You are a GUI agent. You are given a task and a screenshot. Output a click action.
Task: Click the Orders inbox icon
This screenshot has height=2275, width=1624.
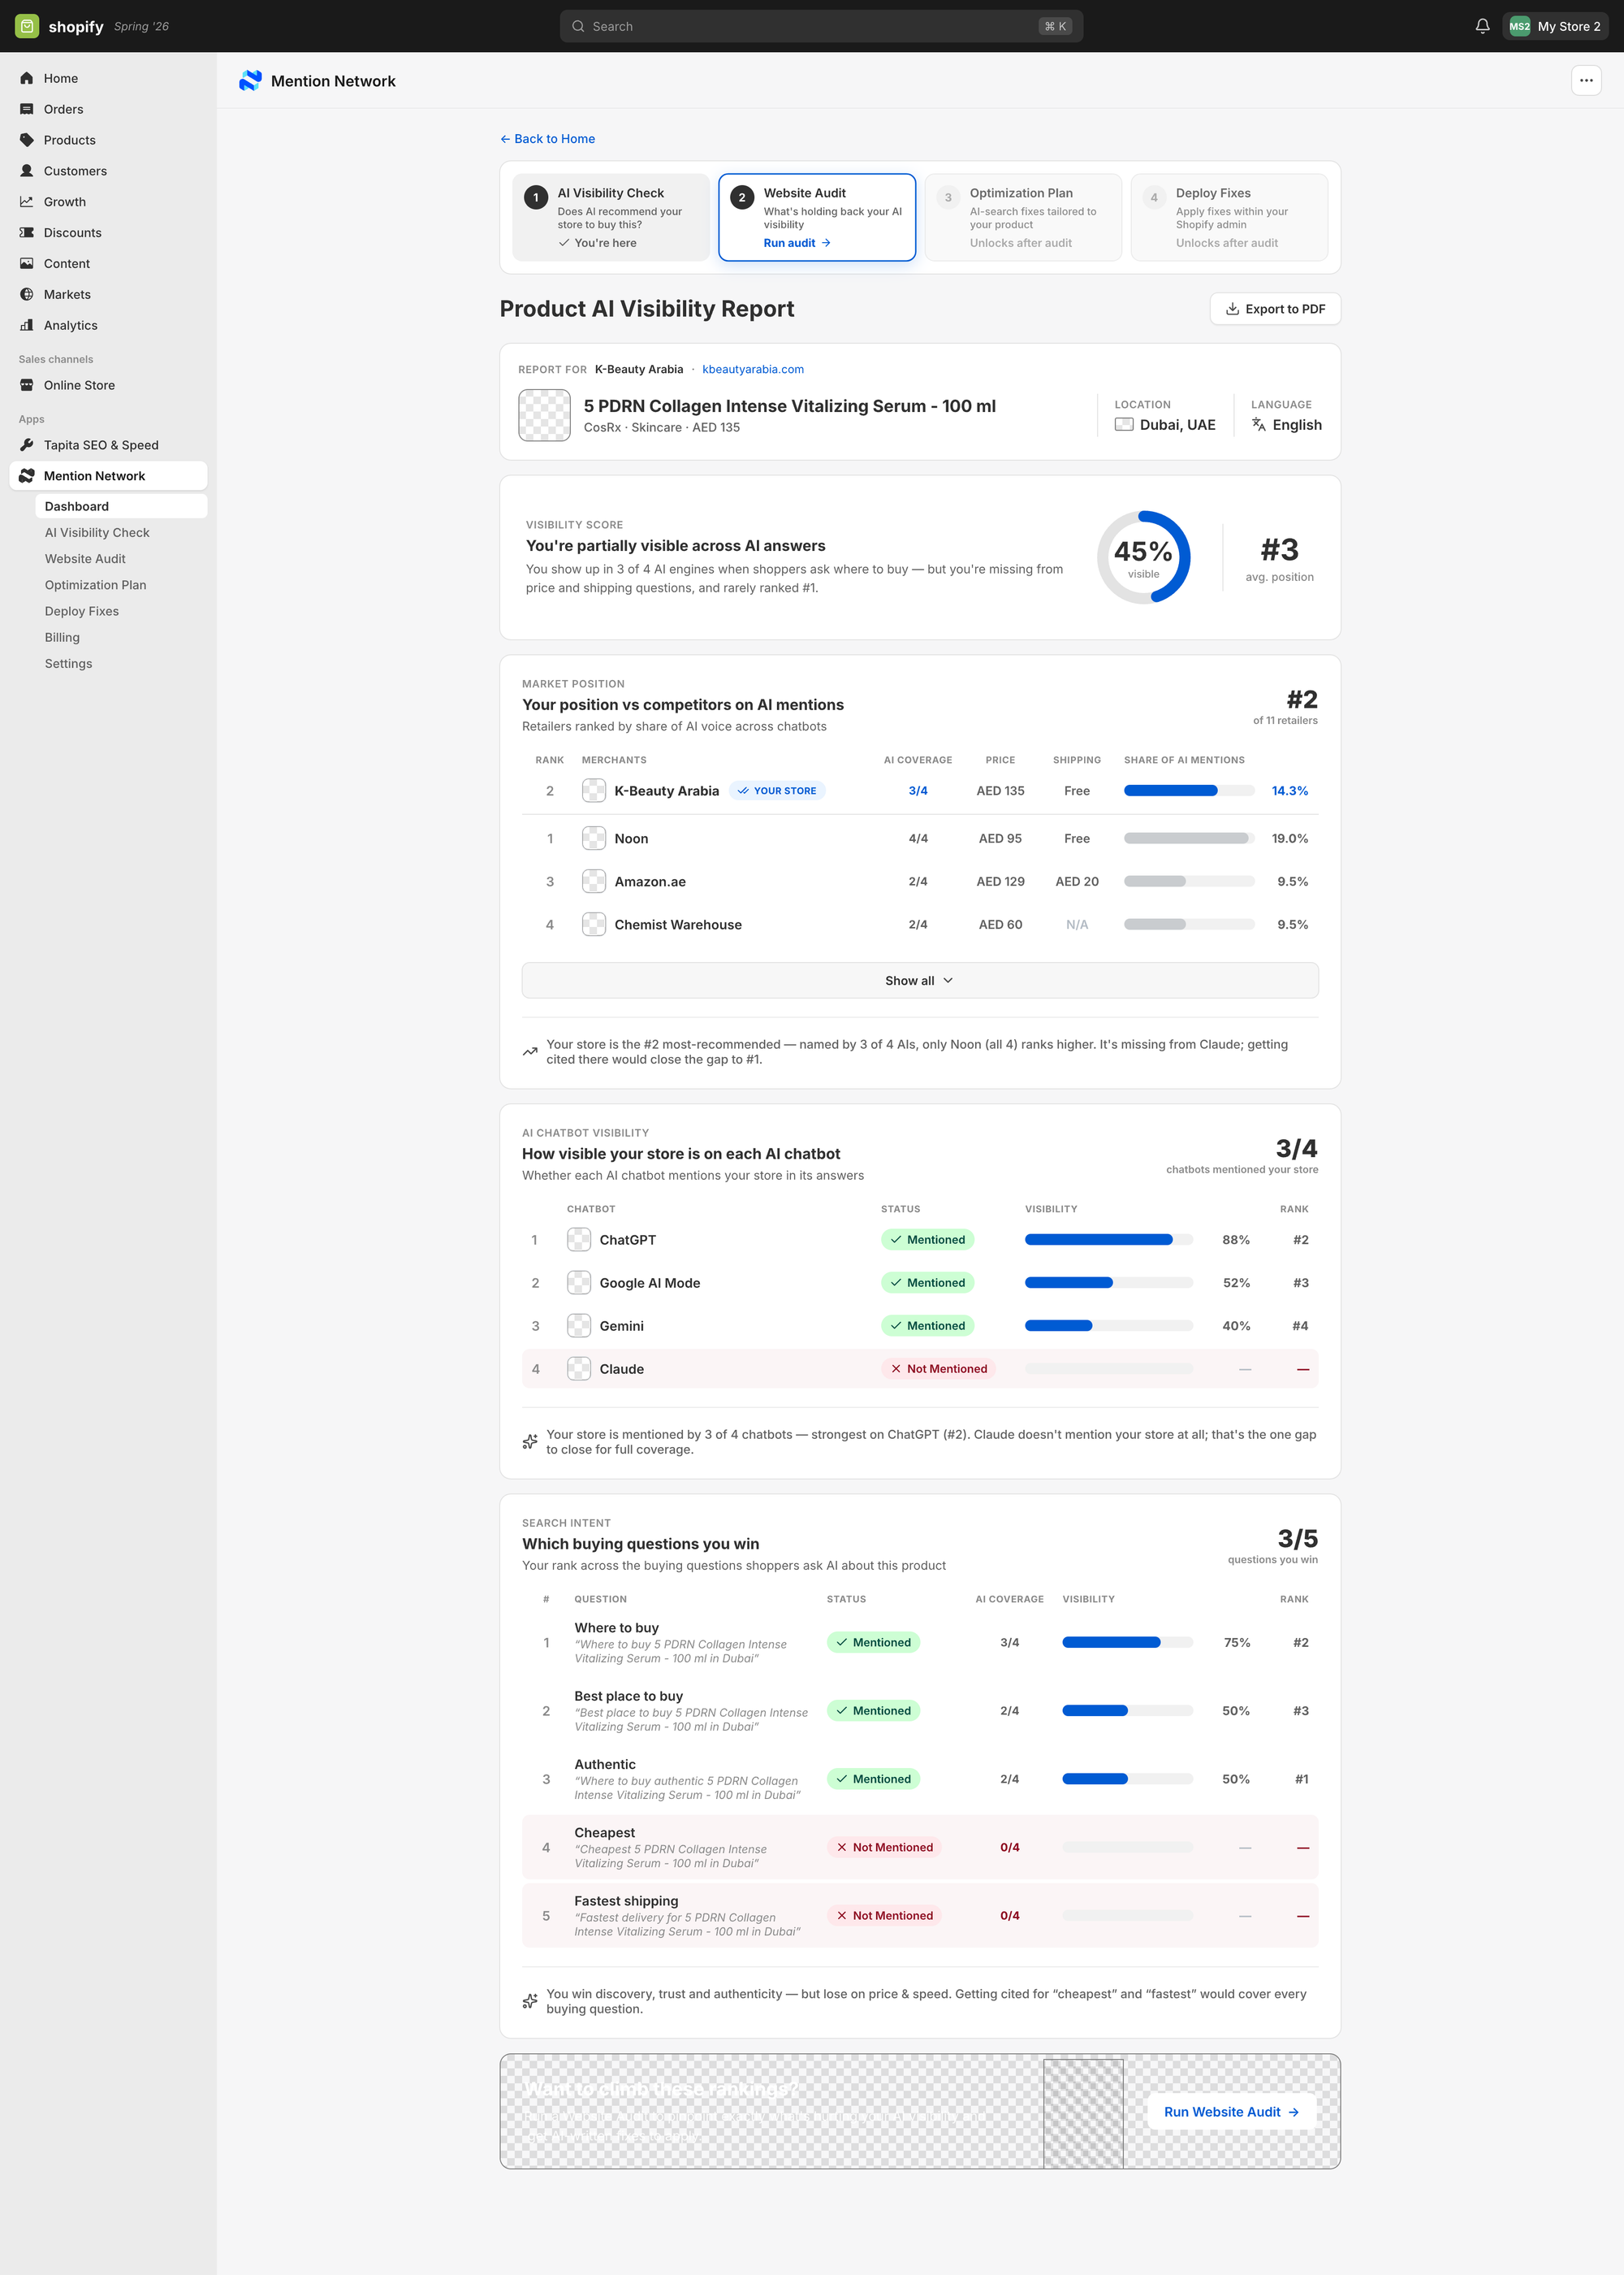tap(27, 109)
